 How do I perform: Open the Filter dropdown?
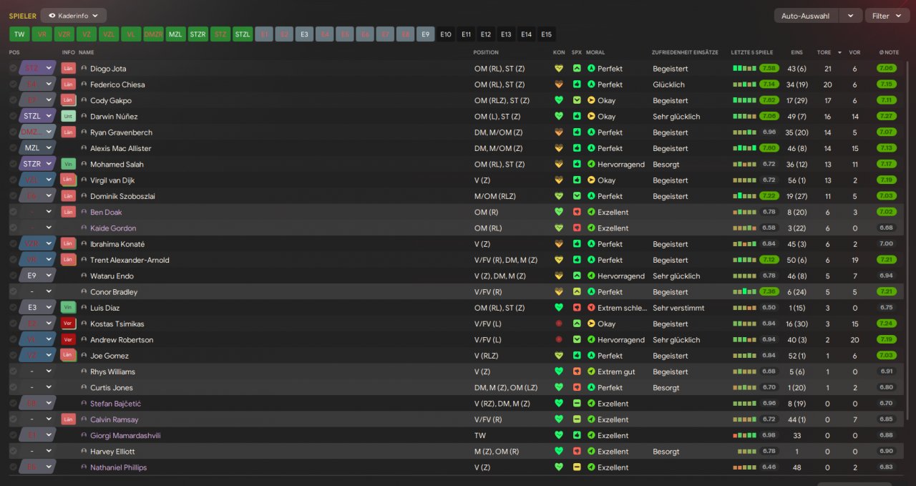(886, 15)
